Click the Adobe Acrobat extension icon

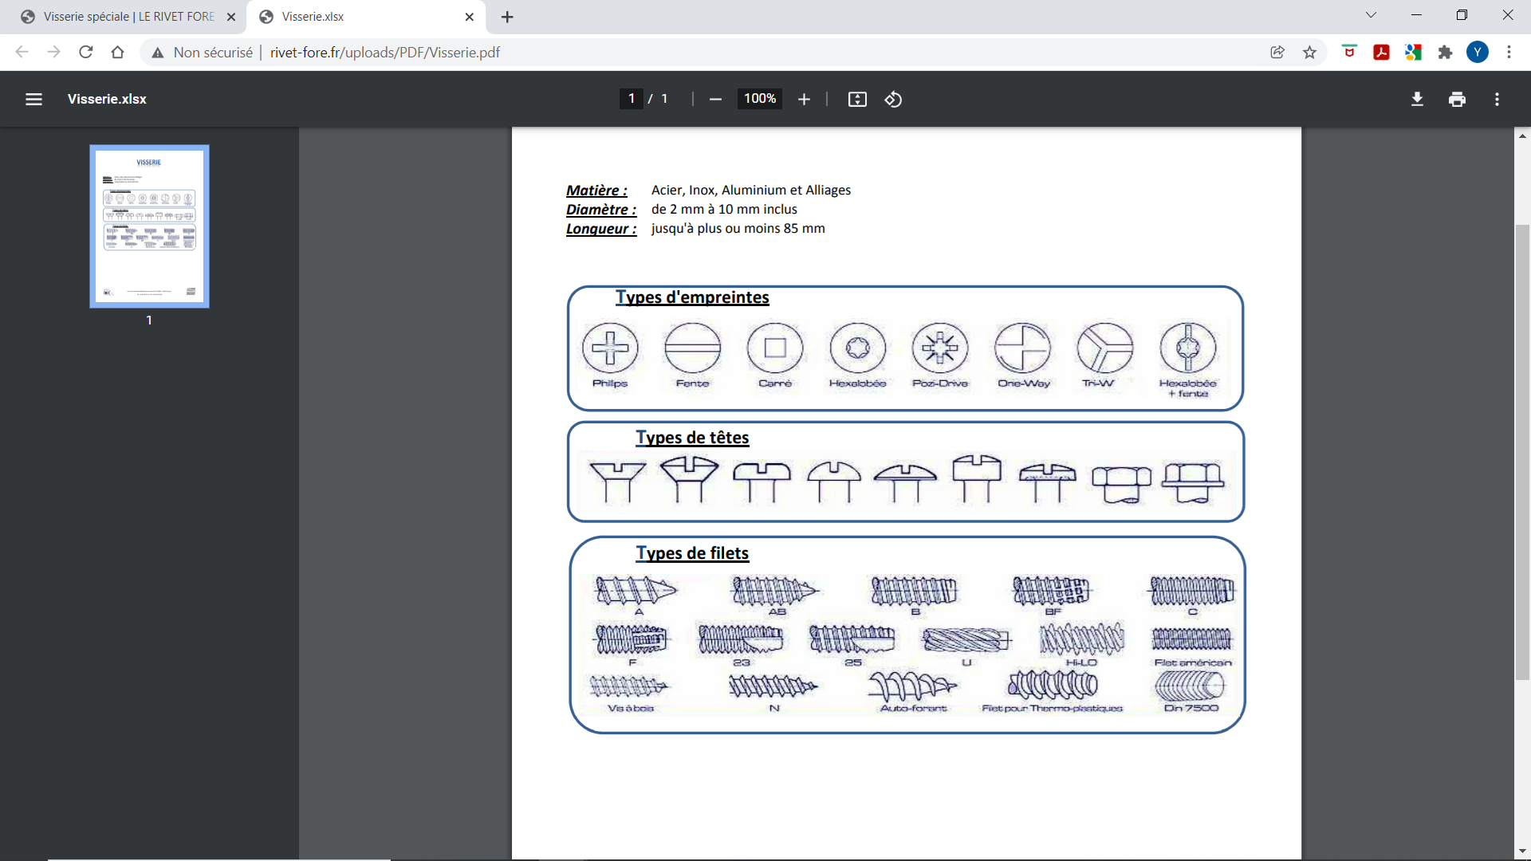coord(1381,53)
